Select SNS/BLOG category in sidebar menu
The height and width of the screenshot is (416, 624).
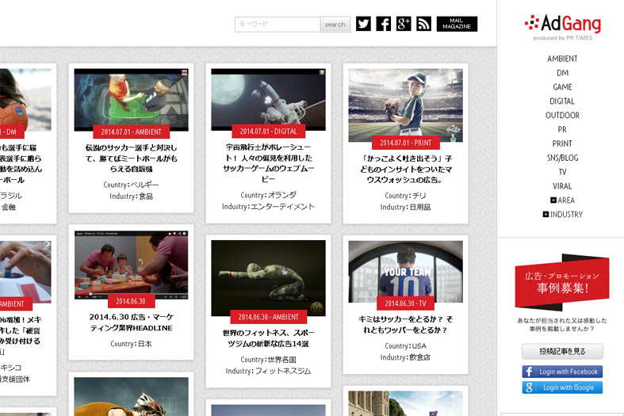coord(562,158)
